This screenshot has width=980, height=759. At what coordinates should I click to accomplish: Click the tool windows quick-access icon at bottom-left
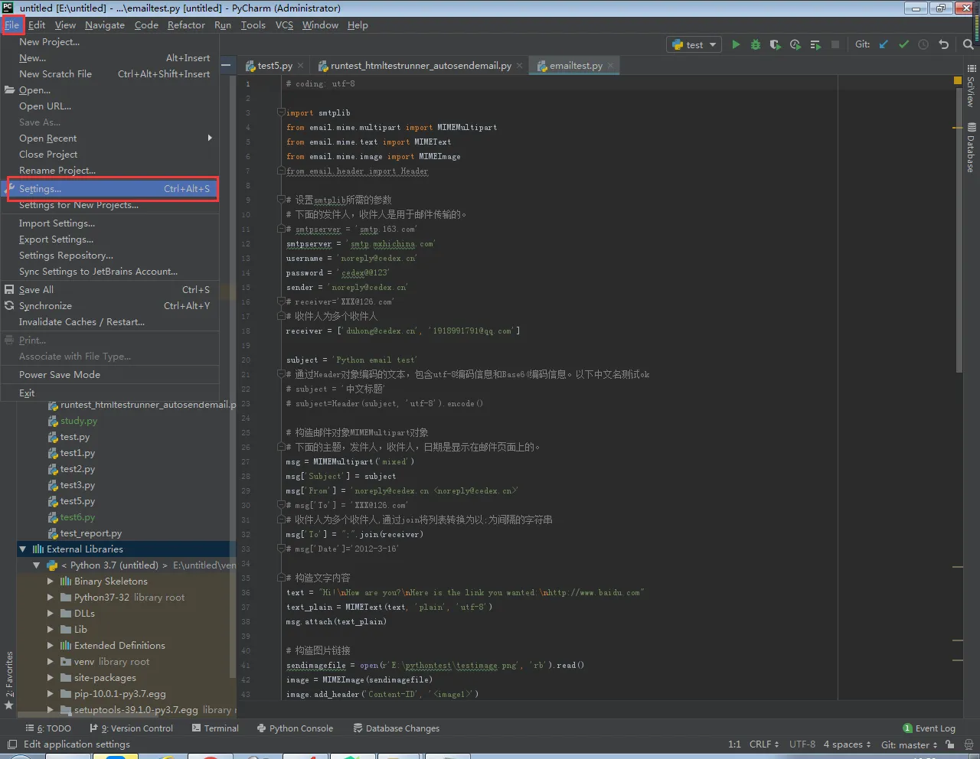tap(11, 744)
